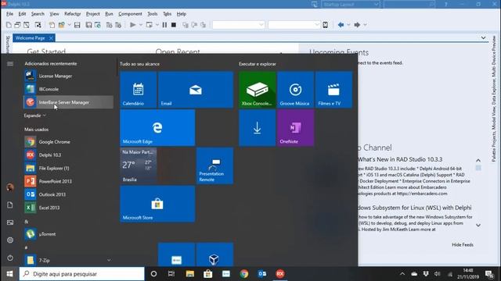Open back navigation history dropdown arrow
Viewport: 501px width, 281px height.
point(348,25)
